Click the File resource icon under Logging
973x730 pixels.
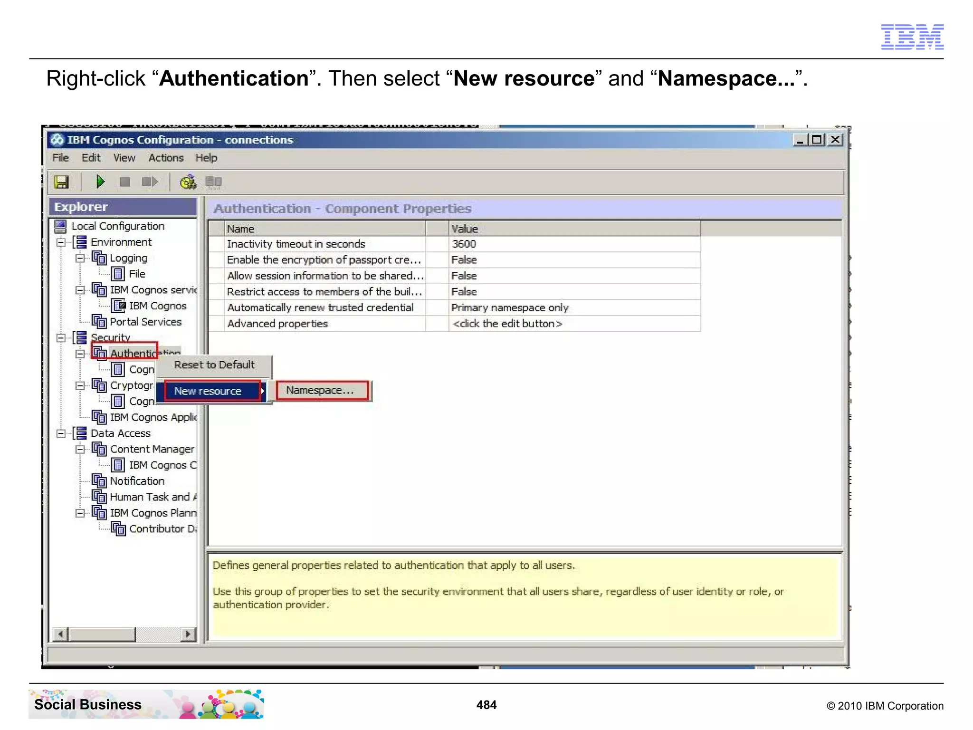click(118, 274)
